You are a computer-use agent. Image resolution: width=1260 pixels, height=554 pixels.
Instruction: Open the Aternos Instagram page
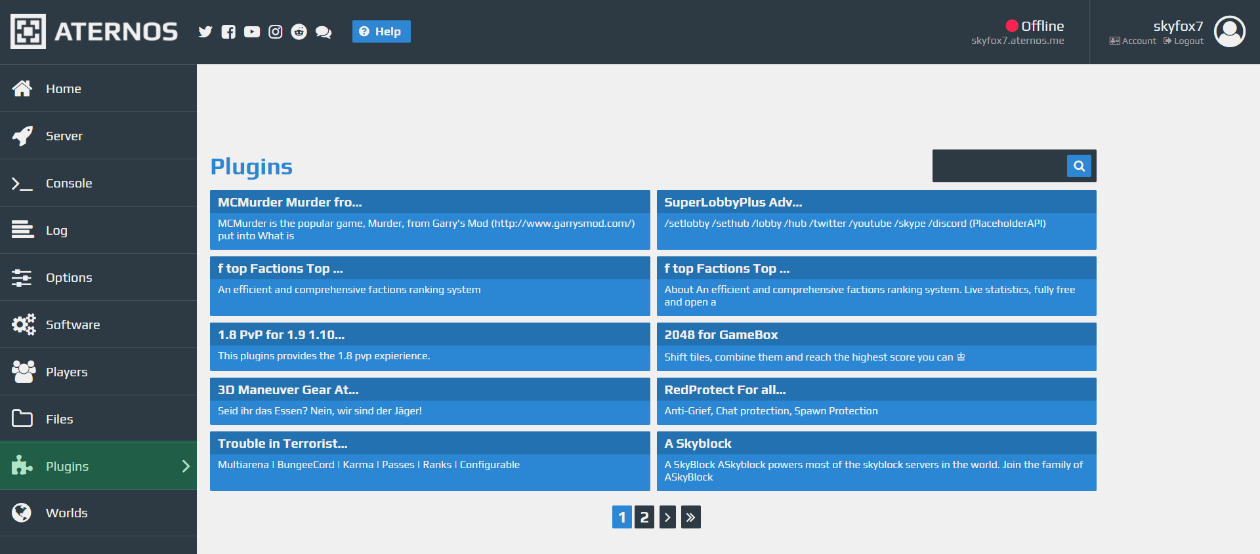tap(276, 31)
